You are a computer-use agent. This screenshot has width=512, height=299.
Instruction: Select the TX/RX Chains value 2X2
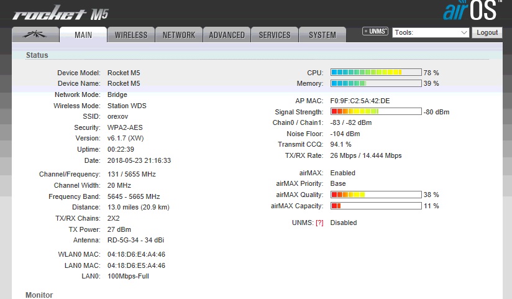pos(113,218)
